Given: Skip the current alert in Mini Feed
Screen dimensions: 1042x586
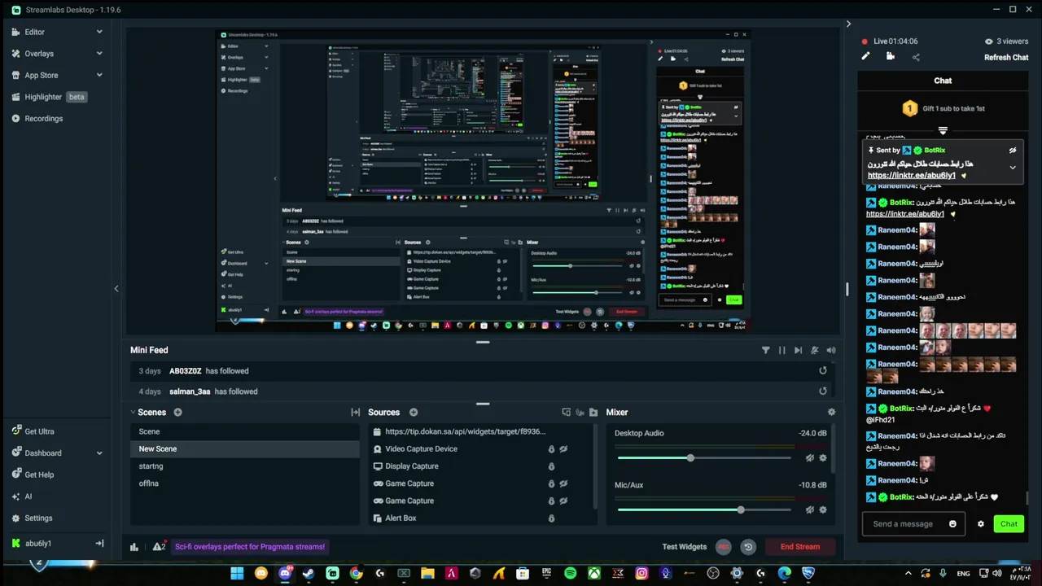Looking at the screenshot, I should click(798, 350).
